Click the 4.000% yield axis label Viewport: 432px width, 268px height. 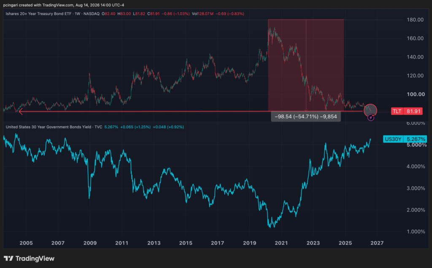pos(416,167)
